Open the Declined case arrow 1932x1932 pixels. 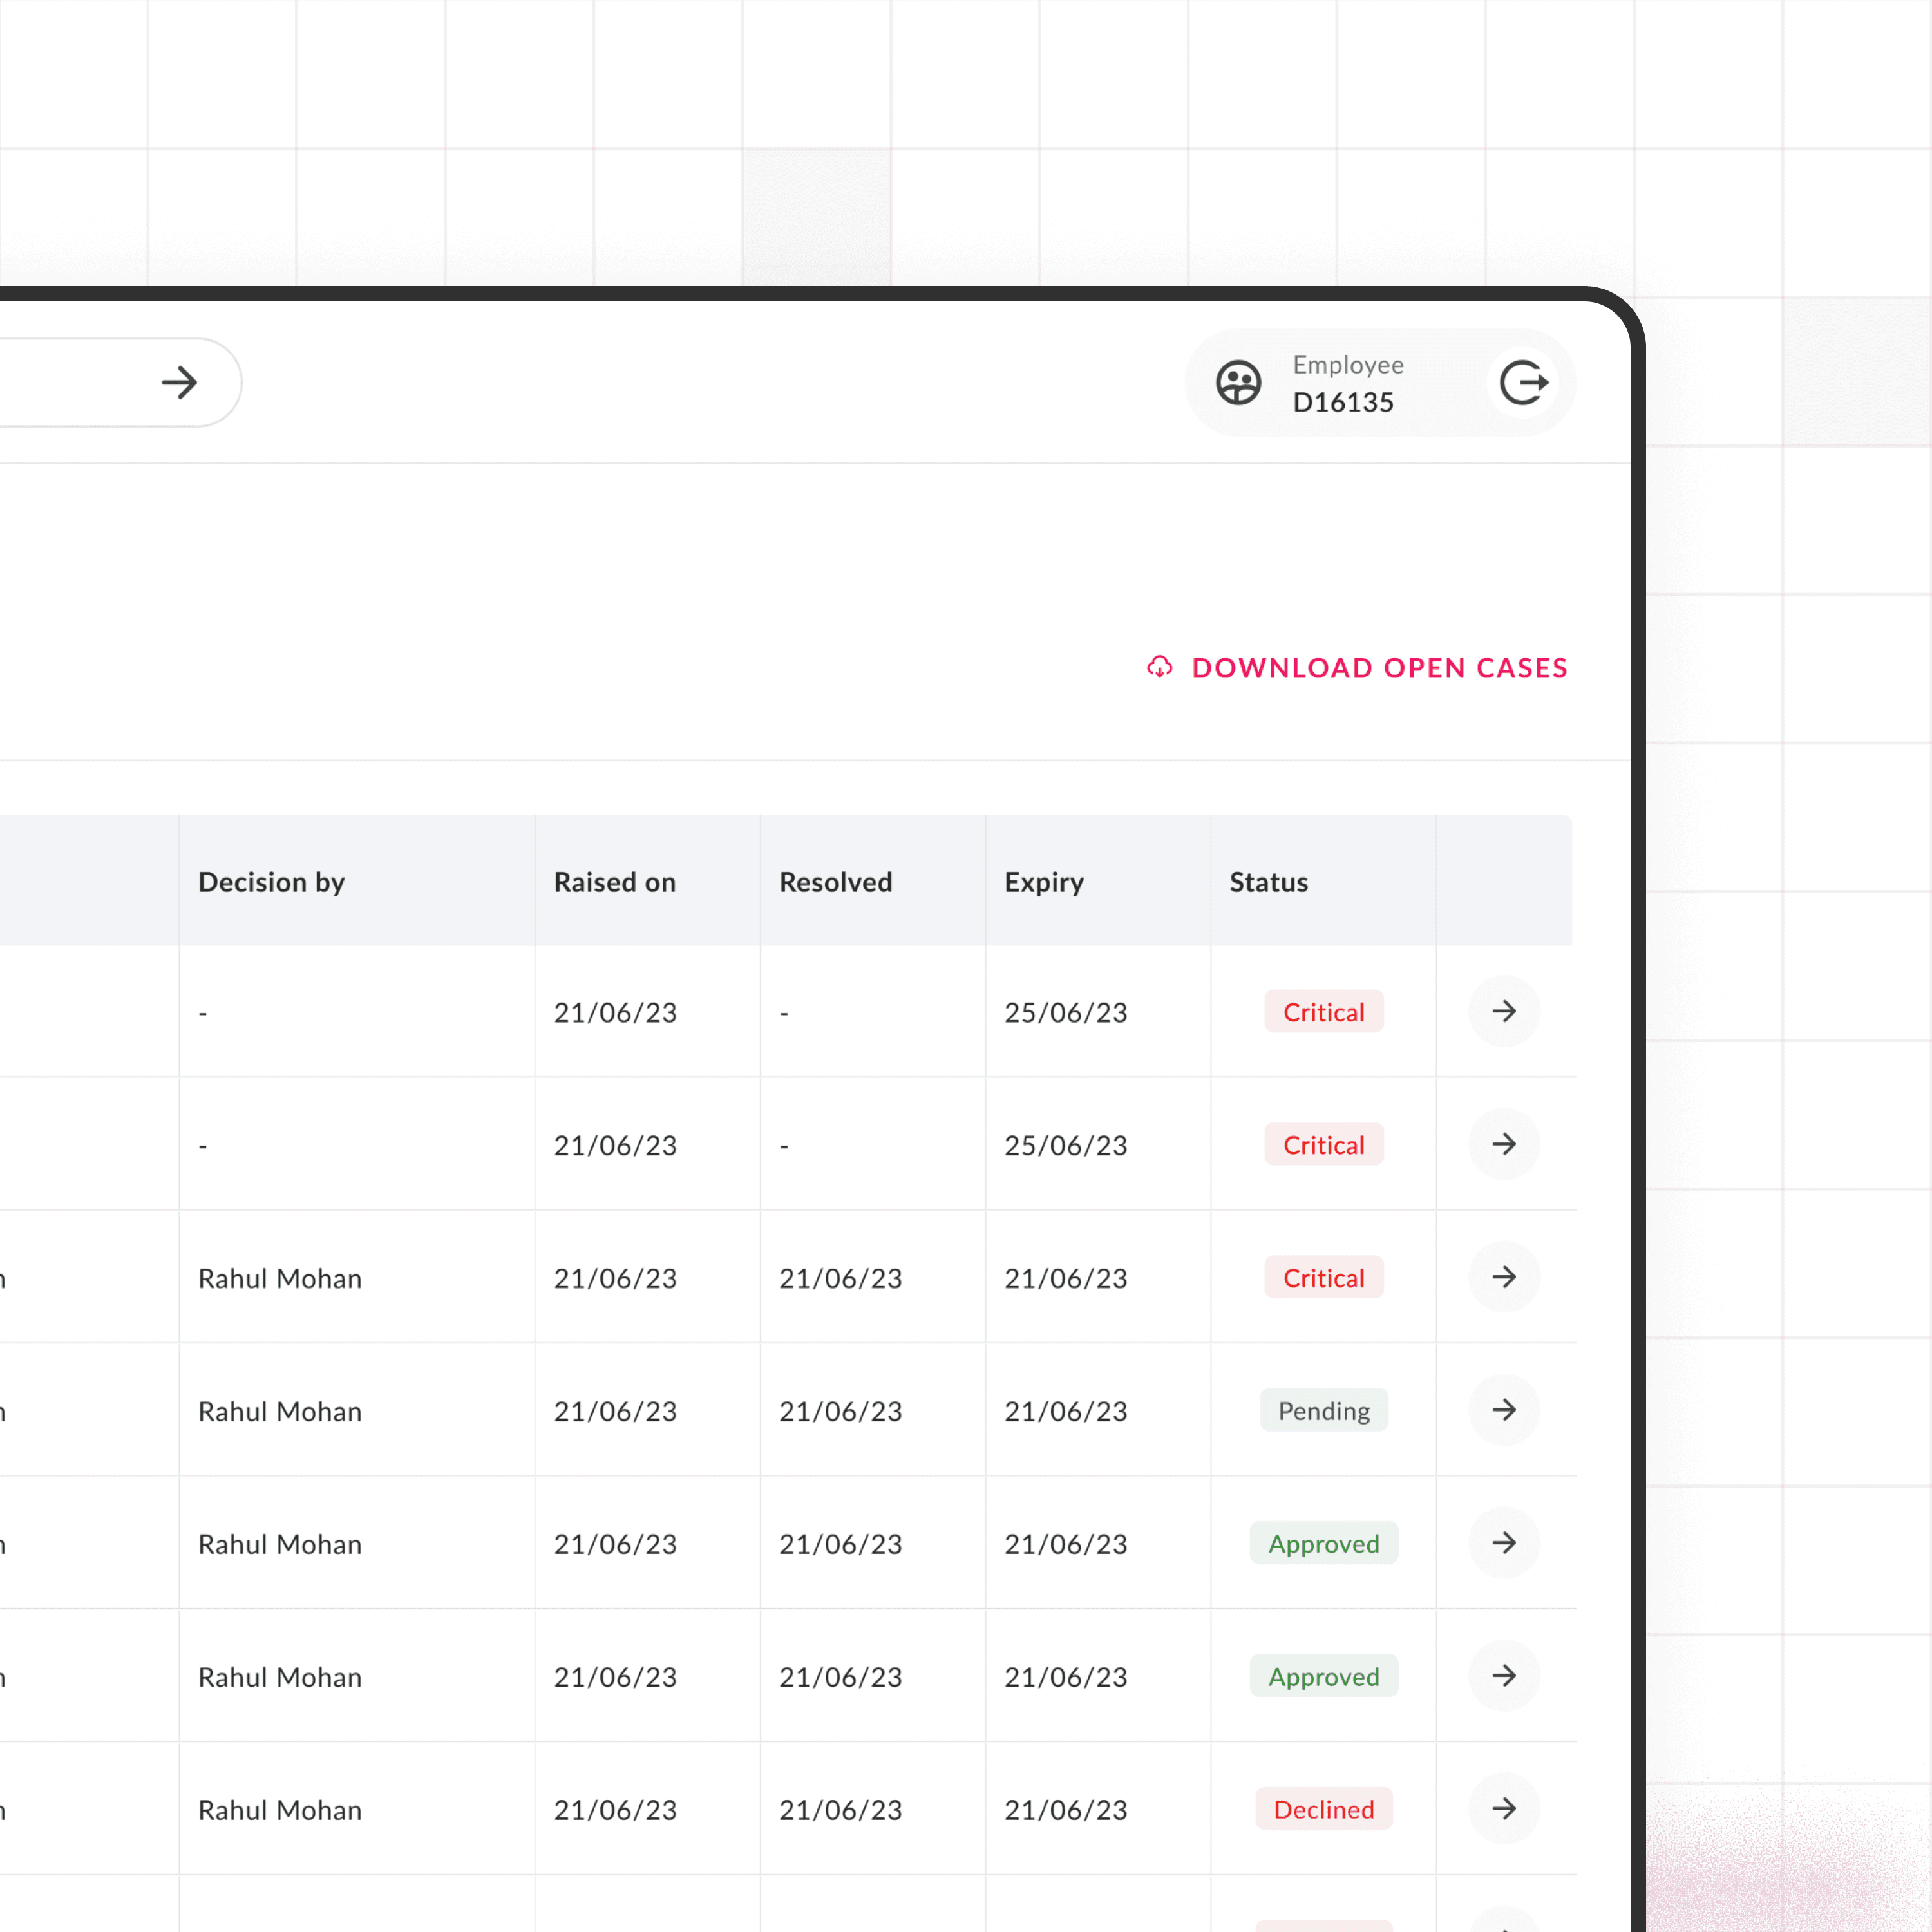[1504, 1808]
